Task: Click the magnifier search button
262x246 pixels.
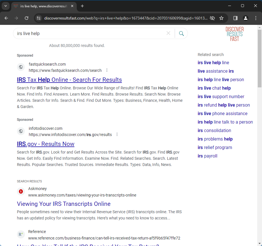Action: pos(181,33)
